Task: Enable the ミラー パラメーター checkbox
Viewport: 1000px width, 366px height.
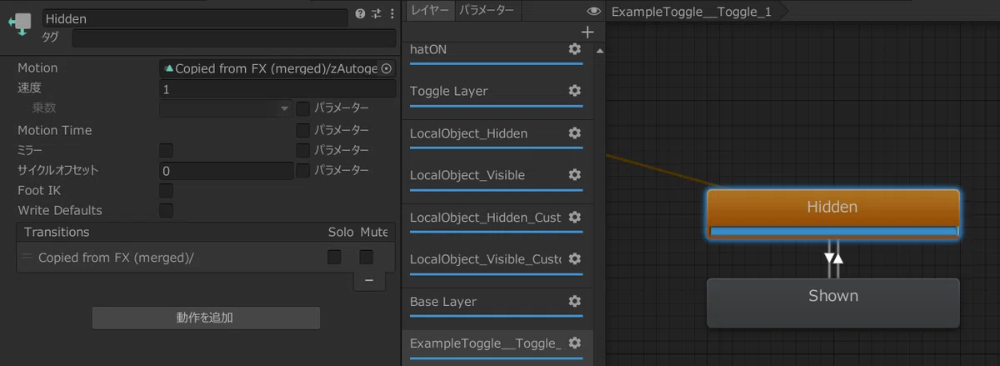Action: tap(303, 150)
